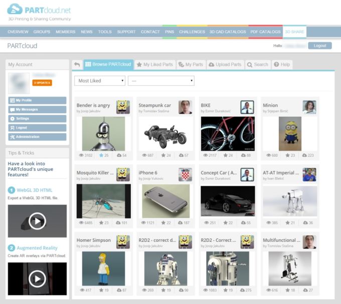
Task: Click the Mosquito Killer title text
Action: coord(95,173)
